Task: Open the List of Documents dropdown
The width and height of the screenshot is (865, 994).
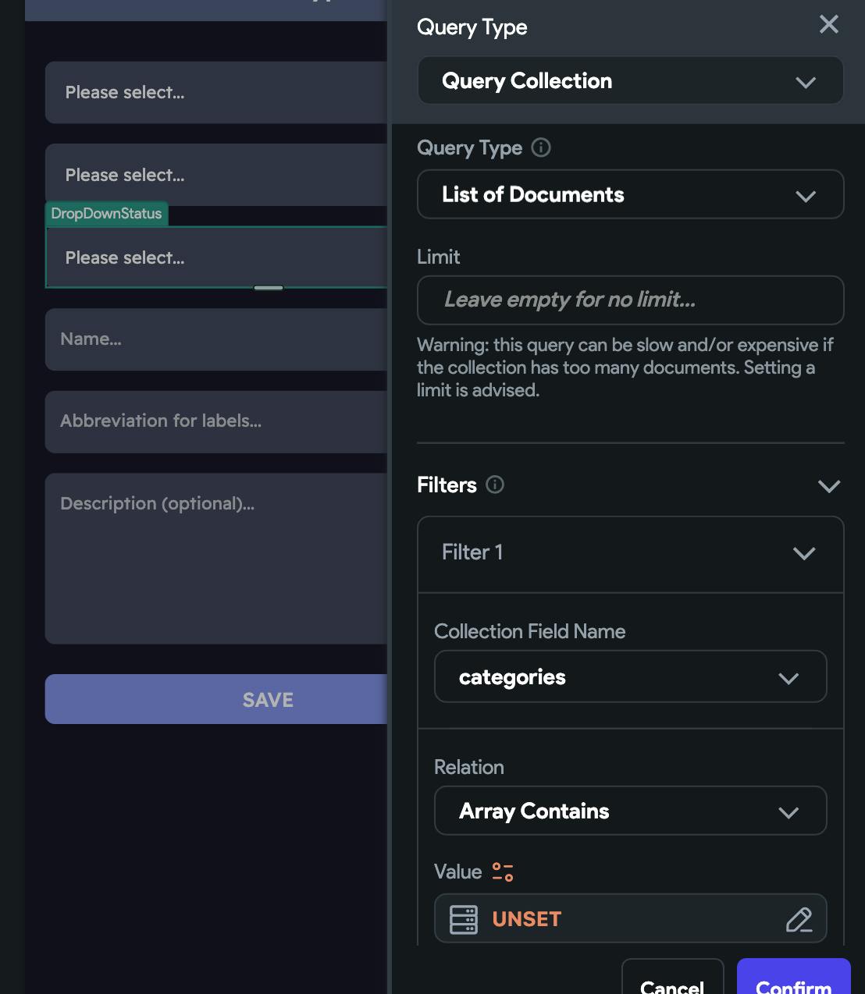Action: click(630, 195)
